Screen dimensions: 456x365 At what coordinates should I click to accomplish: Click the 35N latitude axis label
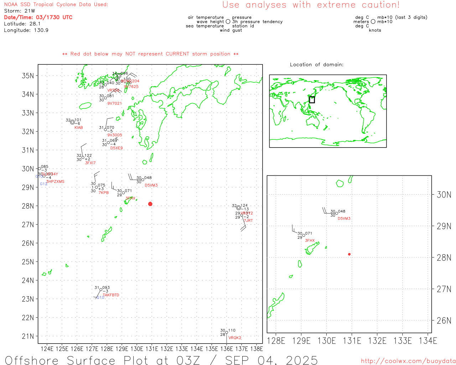pos(28,76)
